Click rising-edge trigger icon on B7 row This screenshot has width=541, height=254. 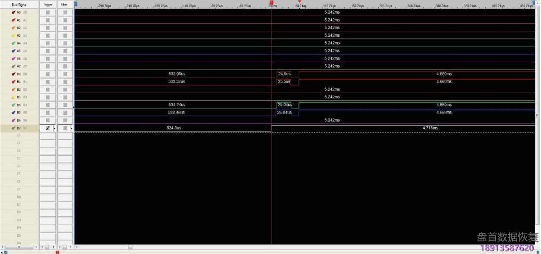pyautogui.click(x=47, y=128)
